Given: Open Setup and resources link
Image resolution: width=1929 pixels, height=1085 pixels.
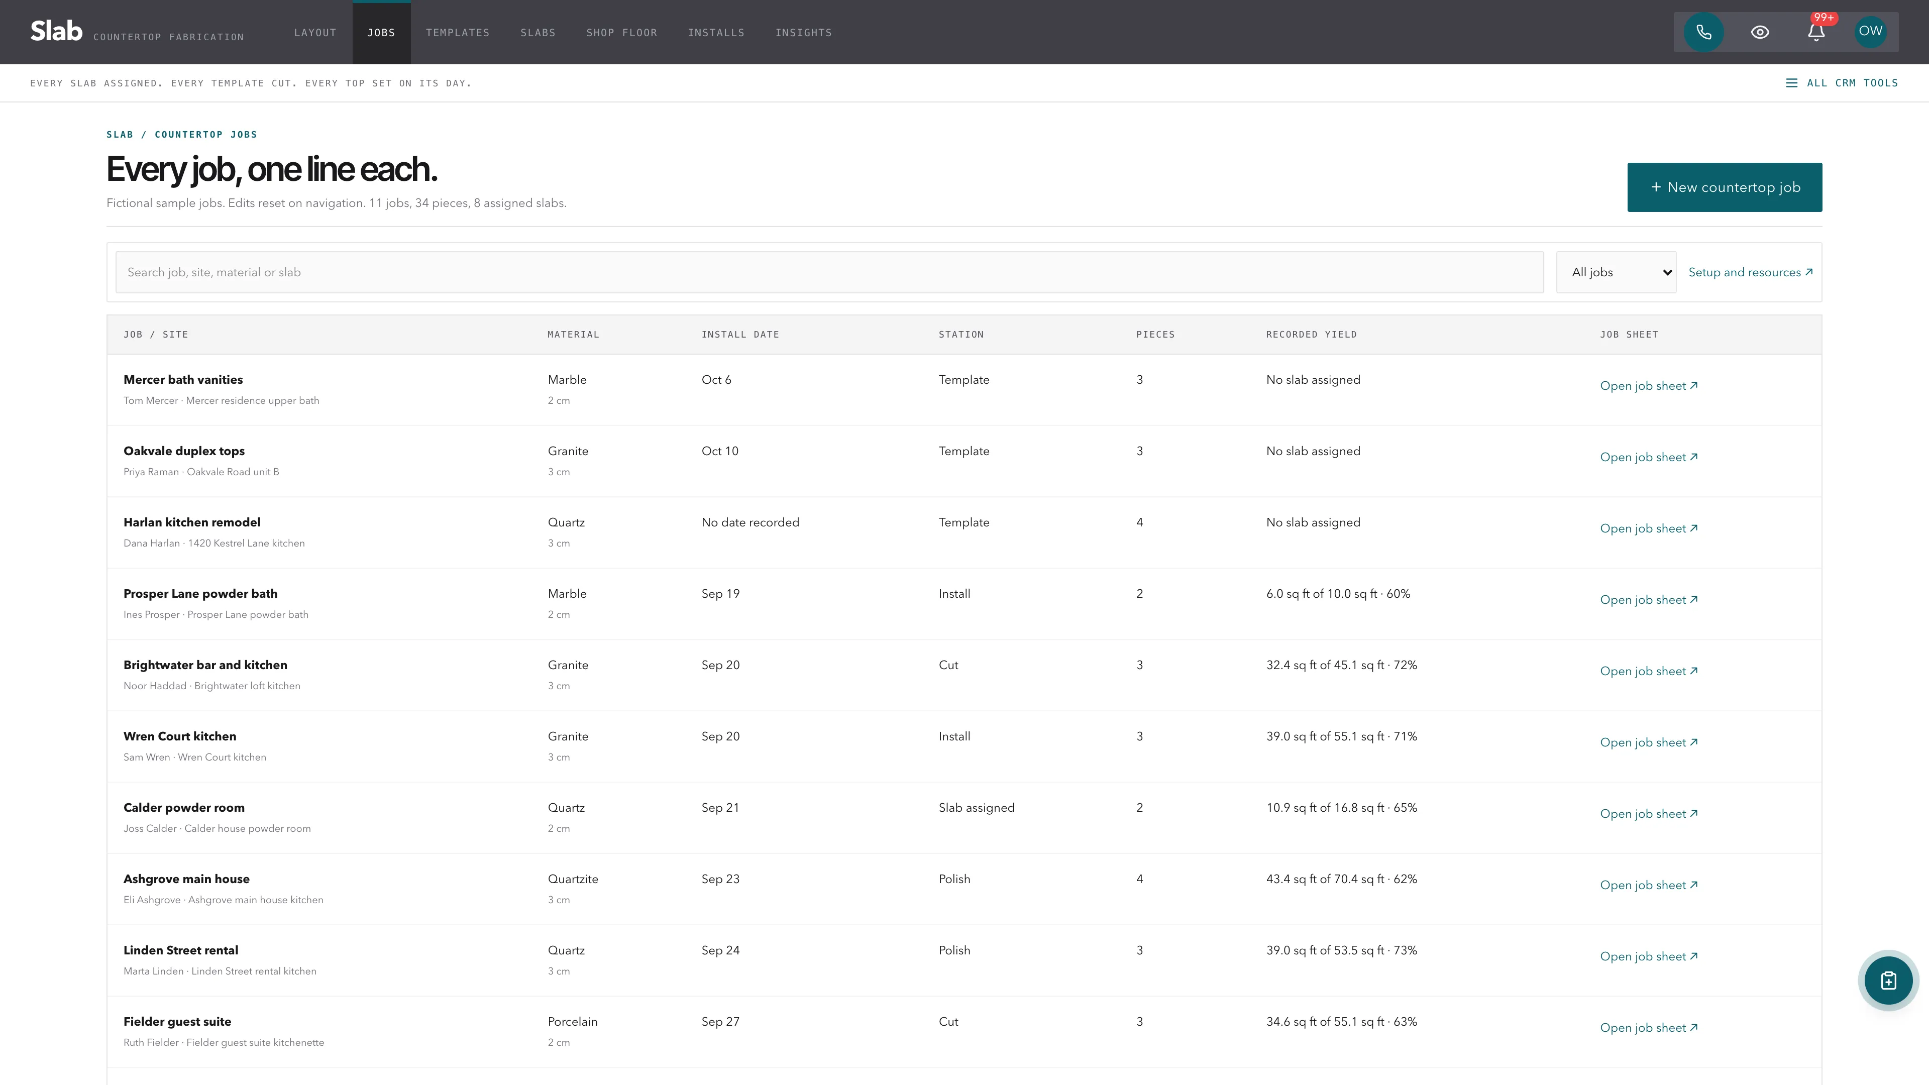Looking at the screenshot, I should coord(1750,273).
